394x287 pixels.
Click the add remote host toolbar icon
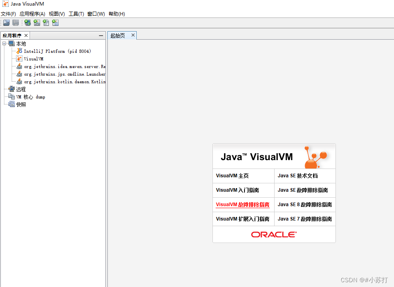coord(27,22)
